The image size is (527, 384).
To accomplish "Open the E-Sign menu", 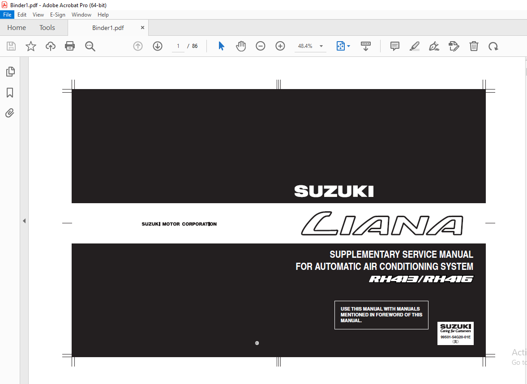I will [57, 15].
